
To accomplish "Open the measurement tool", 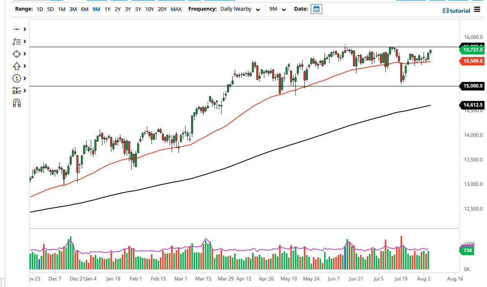I will [16, 90].
